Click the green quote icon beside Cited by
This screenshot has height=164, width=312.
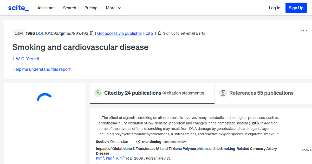click(x=98, y=93)
